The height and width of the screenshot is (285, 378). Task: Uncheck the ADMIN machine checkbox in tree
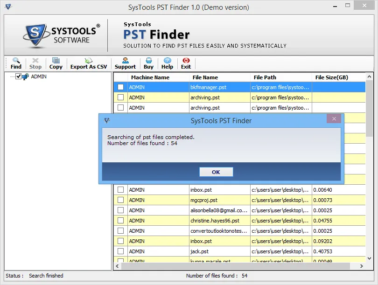[19, 76]
